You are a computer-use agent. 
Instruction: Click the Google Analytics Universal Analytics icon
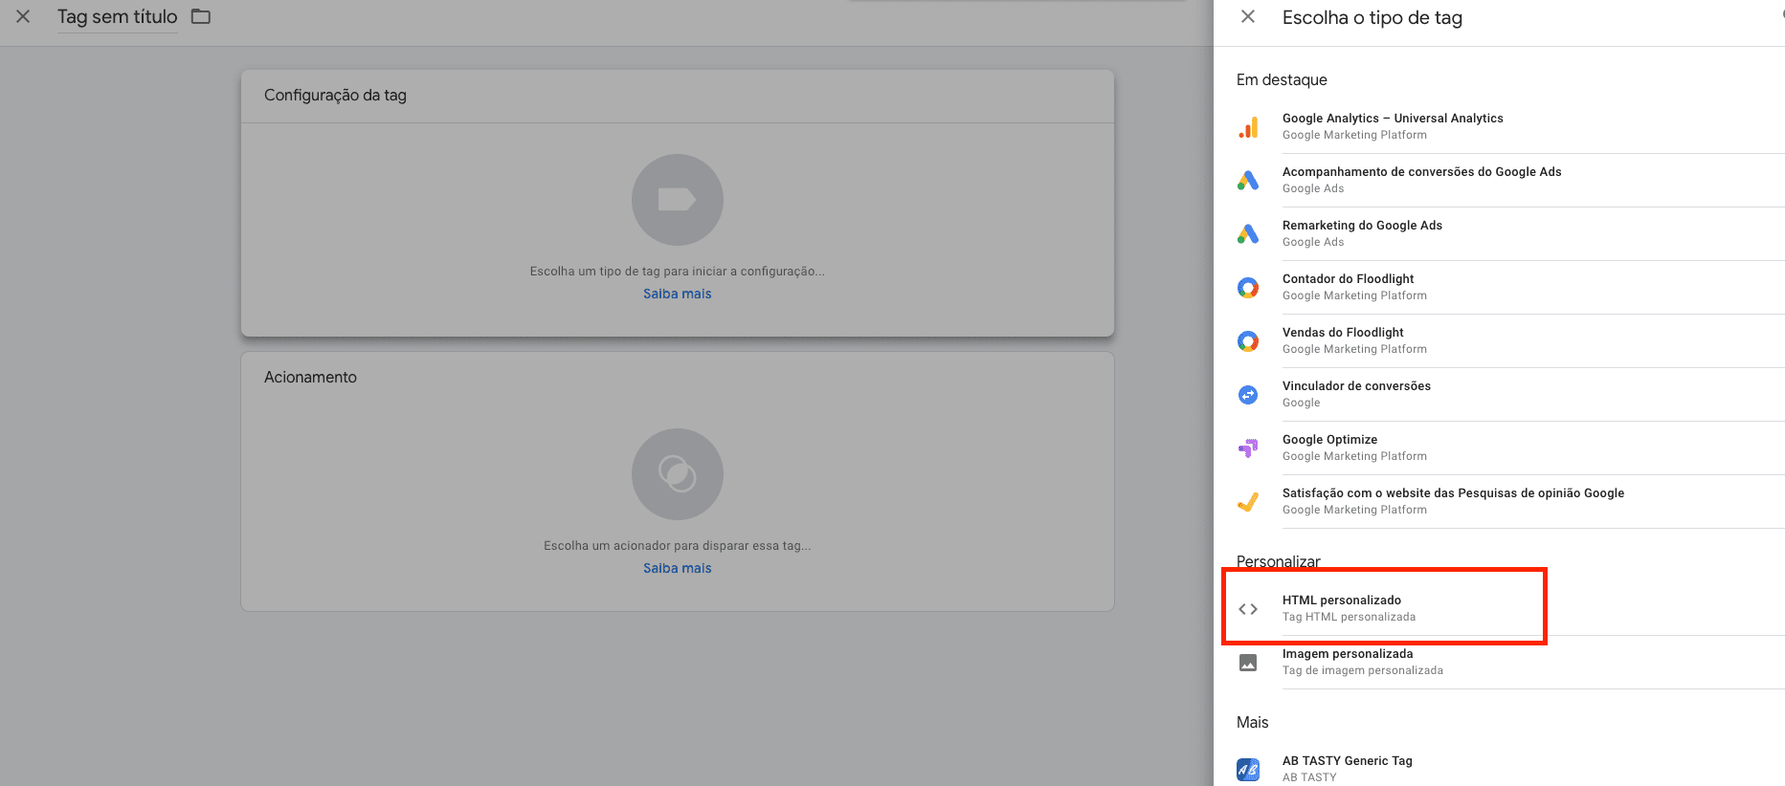(x=1248, y=127)
